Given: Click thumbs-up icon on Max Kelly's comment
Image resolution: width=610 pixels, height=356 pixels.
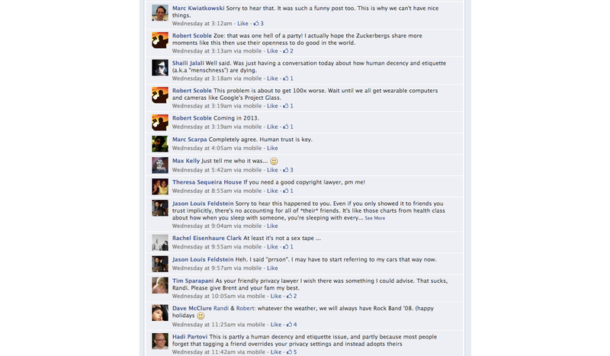Looking at the screenshot, I should 285,170.
